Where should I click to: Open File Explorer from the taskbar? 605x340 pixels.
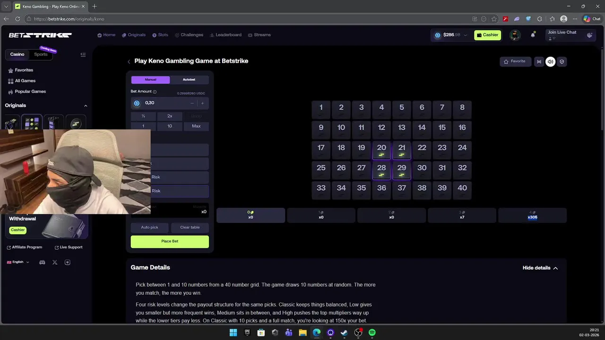302,332
